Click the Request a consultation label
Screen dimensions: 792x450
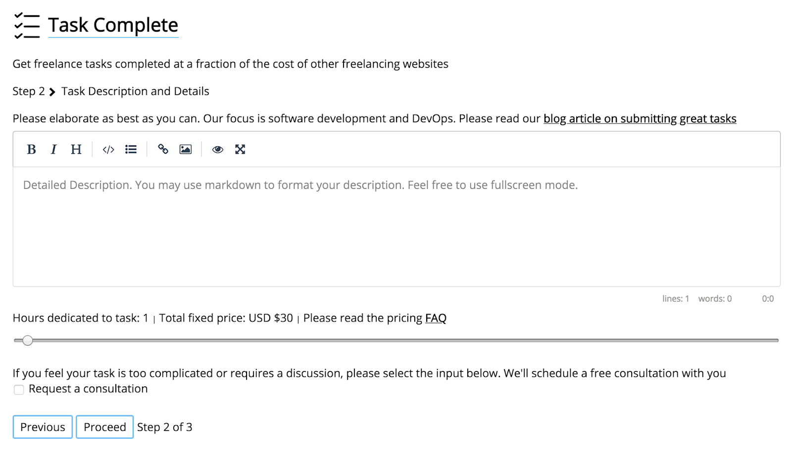[x=88, y=389]
